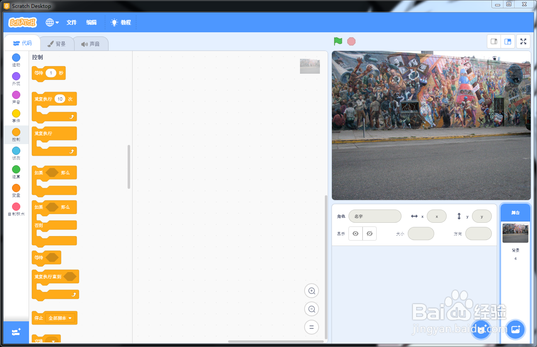Click the 停止 block label
Image resolution: width=537 pixels, height=347 pixels.
[x=39, y=318]
